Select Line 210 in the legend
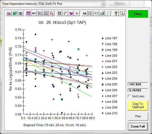152x134 pixels. coord(111,113)
